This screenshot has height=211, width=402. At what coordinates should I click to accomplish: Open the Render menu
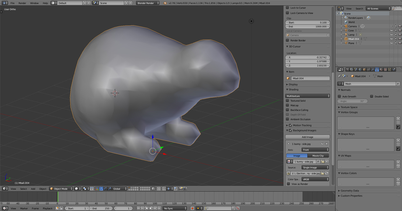coord(22,3)
